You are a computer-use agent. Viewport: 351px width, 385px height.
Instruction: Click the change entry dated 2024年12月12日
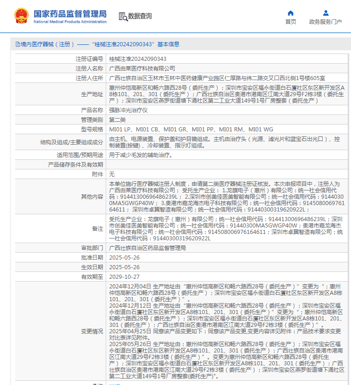pos(226,315)
